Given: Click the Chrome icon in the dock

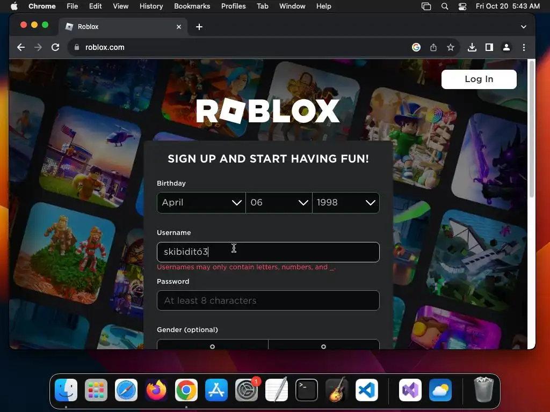Looking at the screenshot, I should 186,390.
